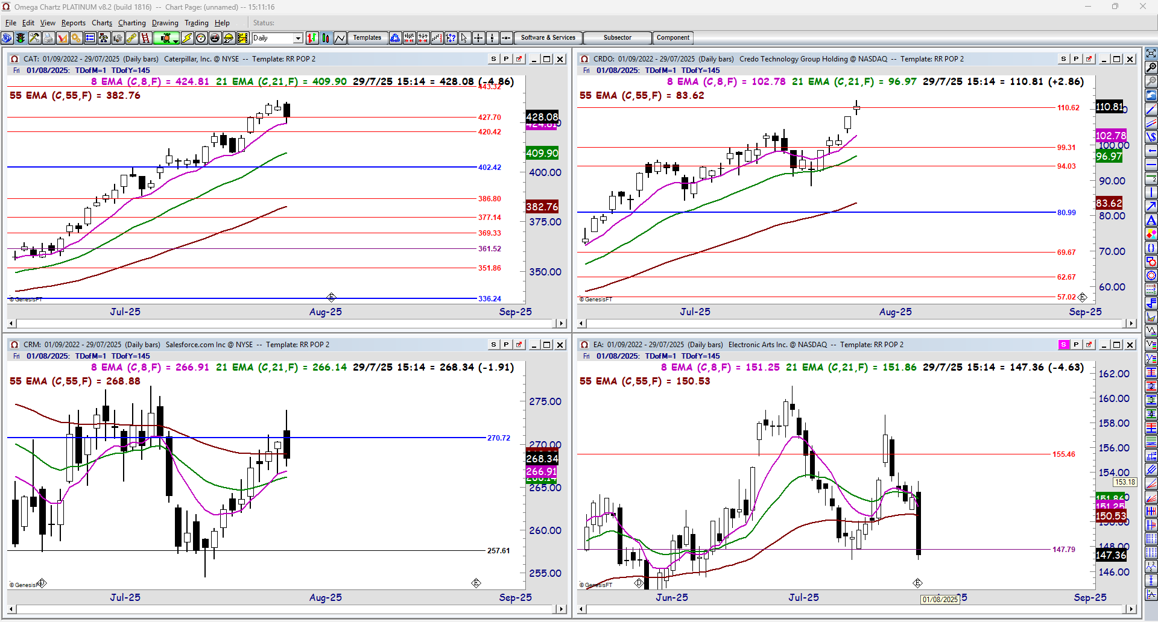This screenshot has height=622, width=1158.
Task: Click the undo blue arrow icon in right toolbar
Action: [x=1151, y=94]
